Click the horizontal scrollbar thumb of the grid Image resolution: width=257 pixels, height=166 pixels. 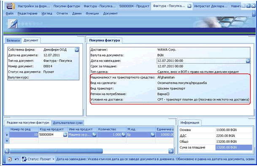56,151
